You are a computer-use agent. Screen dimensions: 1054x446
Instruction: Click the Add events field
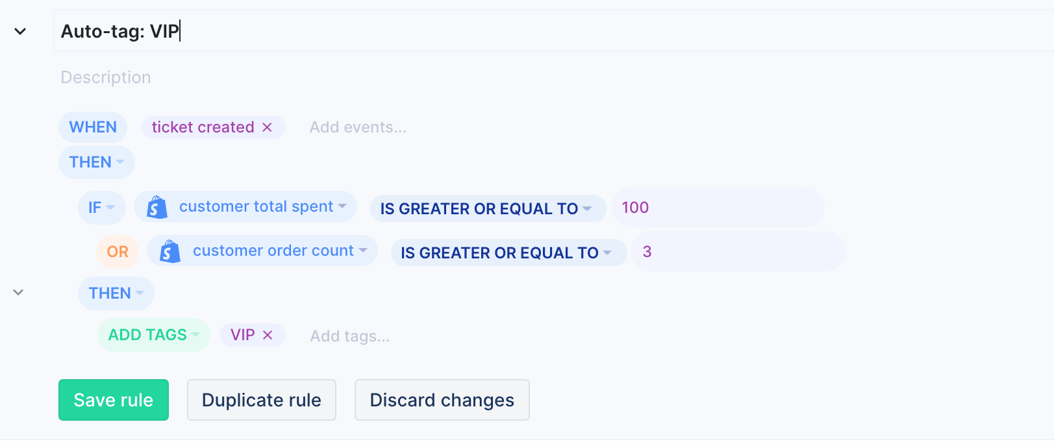pyautogui.click(x=358, y=127)
